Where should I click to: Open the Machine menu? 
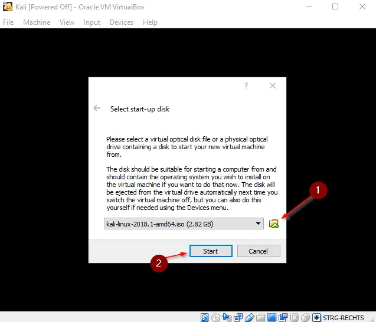pyautogui.click(x=37, y=22)
